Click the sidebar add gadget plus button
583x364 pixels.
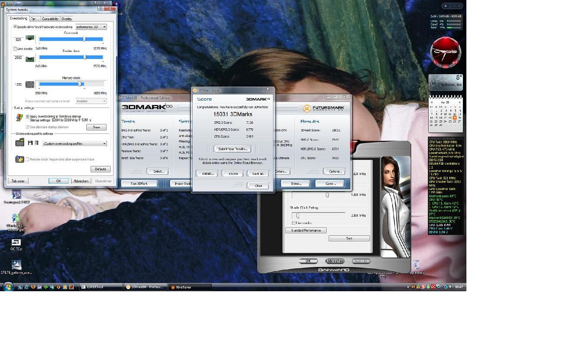(446, 6)
